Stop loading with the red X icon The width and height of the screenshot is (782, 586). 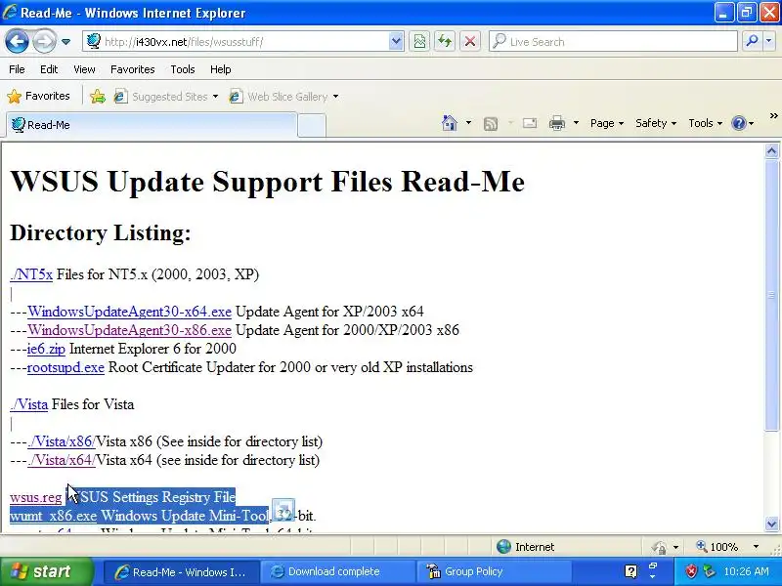click(470, 41)
